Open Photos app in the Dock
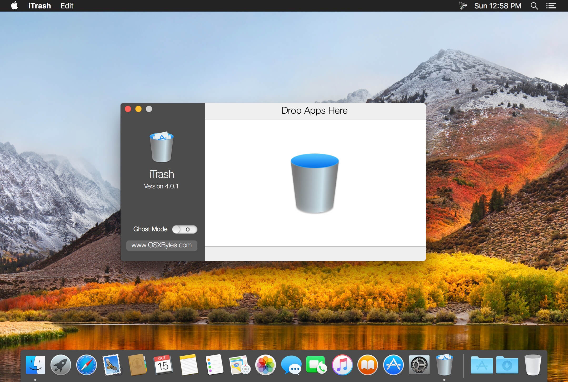 tap(265, 365)
